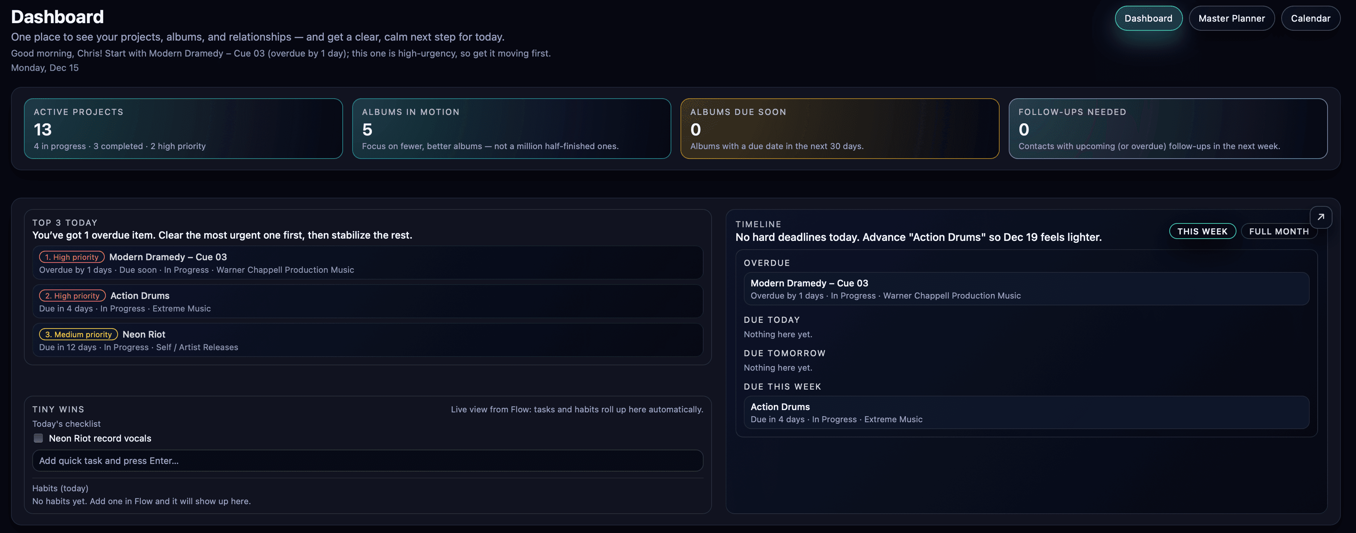Open the Master Planner tab
Image resolution: width=1356 pixels, height=533 pixels.
1232,18
